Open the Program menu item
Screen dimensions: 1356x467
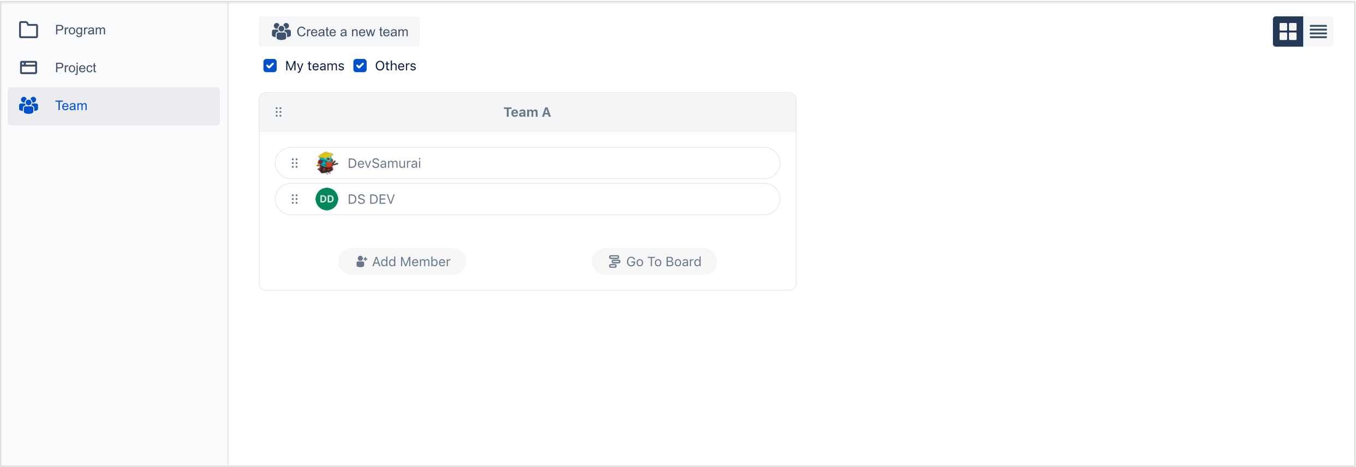click(x=80, y=30)
